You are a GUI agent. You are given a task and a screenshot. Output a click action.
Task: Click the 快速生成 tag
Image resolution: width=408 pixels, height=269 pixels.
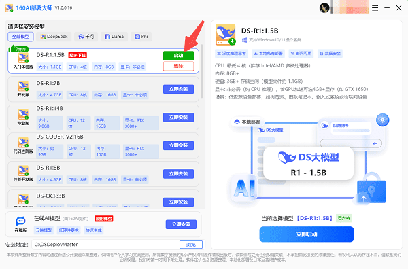tap(94, 230)
